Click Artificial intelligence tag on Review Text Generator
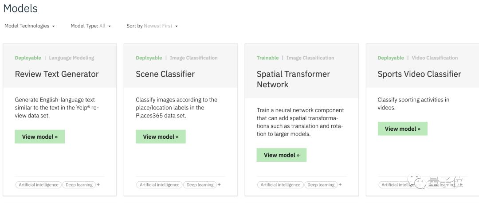 (39, 185)
